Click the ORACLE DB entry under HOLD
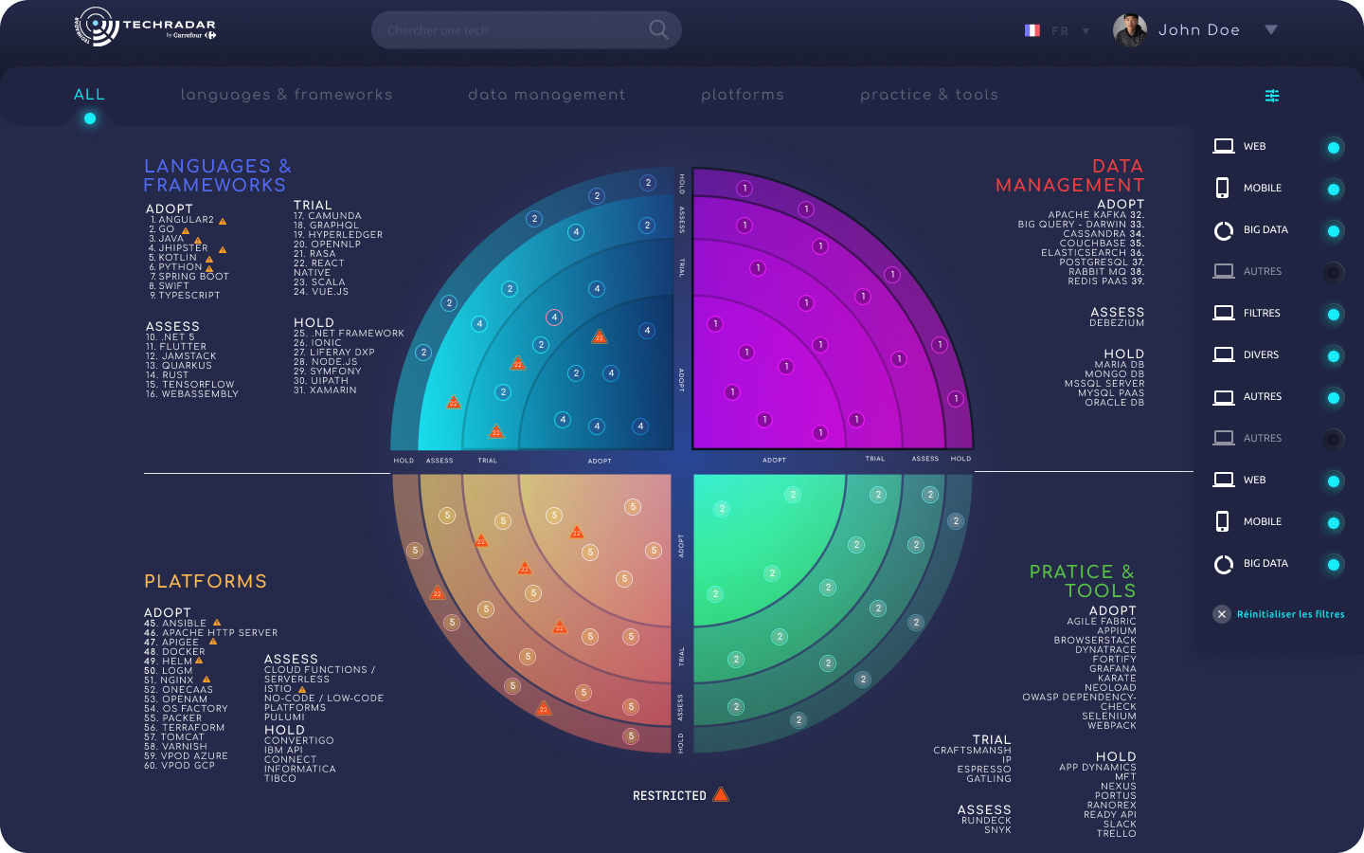Viewport: 1364px width, 853px height. [1115, 403]
